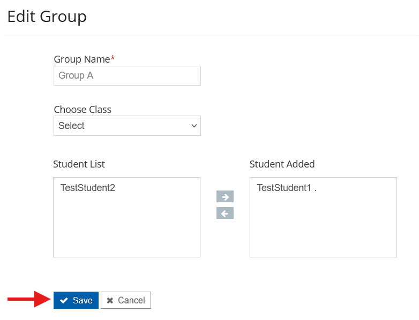Select TestStudent2 in Student List
Image resolution: width=419 pixels, height=320 pixels.
tap(88, 188)
